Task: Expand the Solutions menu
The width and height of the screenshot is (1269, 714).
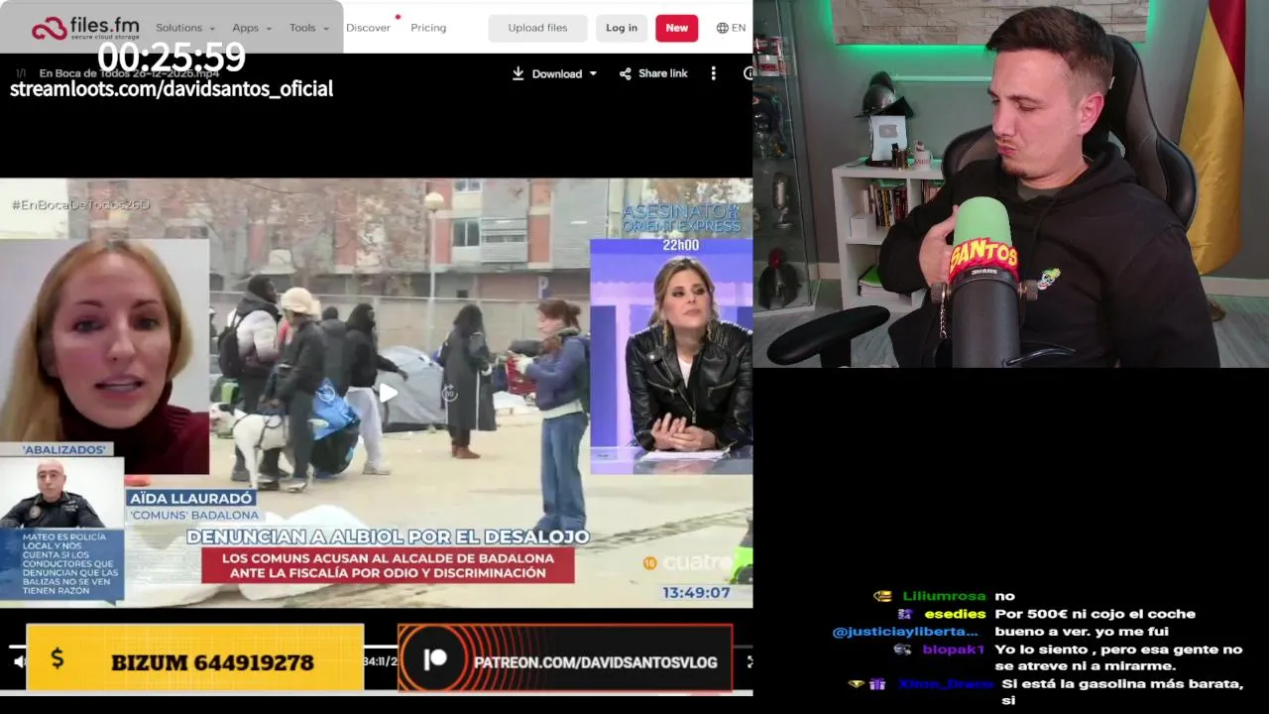Action: (185, 28)
